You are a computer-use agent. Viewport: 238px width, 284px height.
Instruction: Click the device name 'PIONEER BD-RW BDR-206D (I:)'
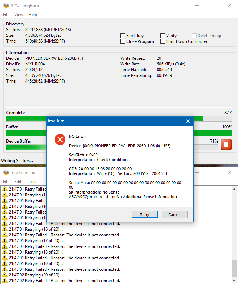[x=54, y=58]
